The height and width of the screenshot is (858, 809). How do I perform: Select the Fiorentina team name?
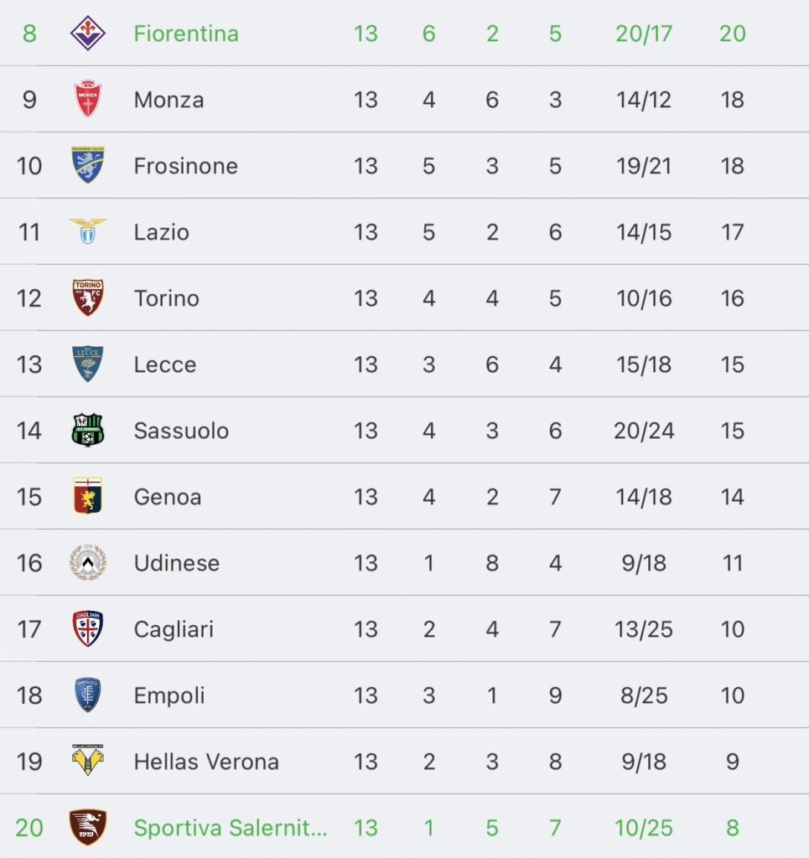pyautogui.click(x=186, y=34)
